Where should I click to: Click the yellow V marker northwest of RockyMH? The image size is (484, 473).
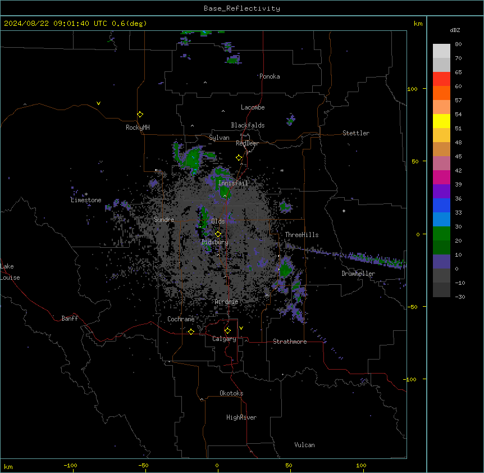(98, 103)
